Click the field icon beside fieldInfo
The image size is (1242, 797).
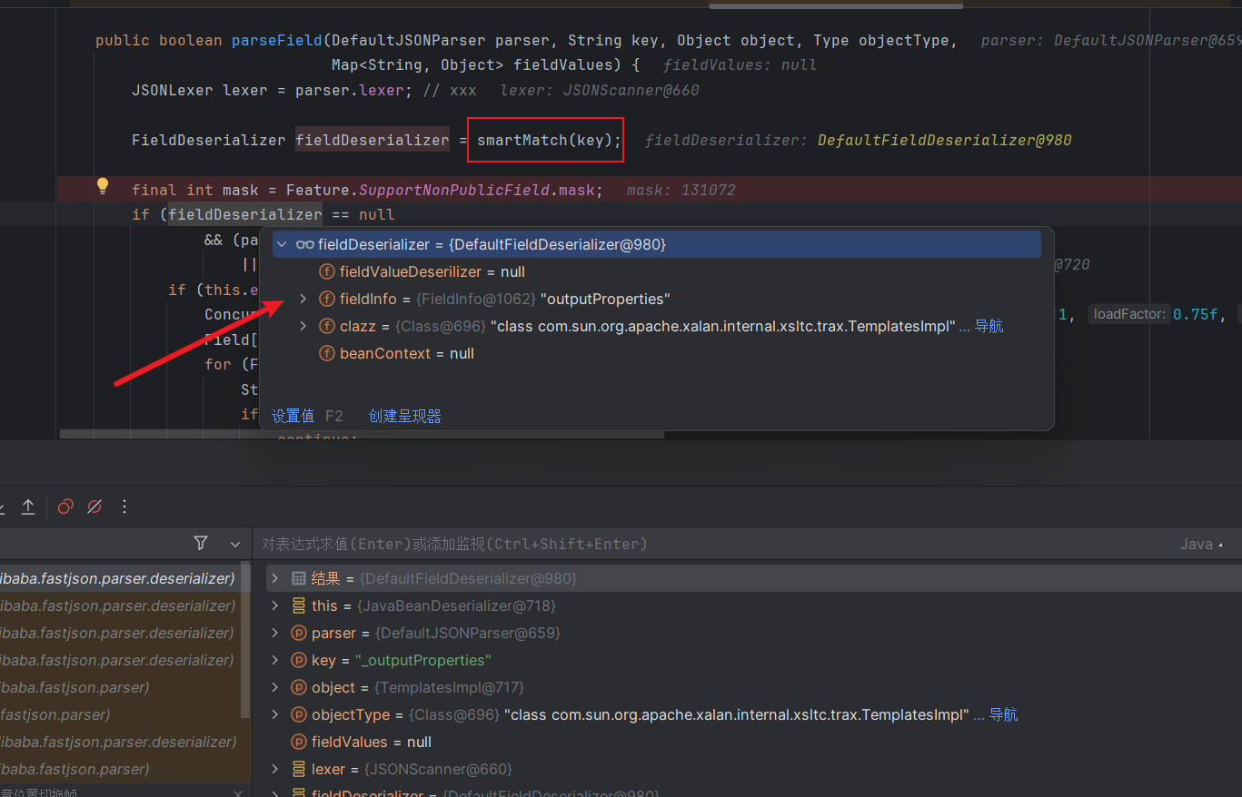327,299
